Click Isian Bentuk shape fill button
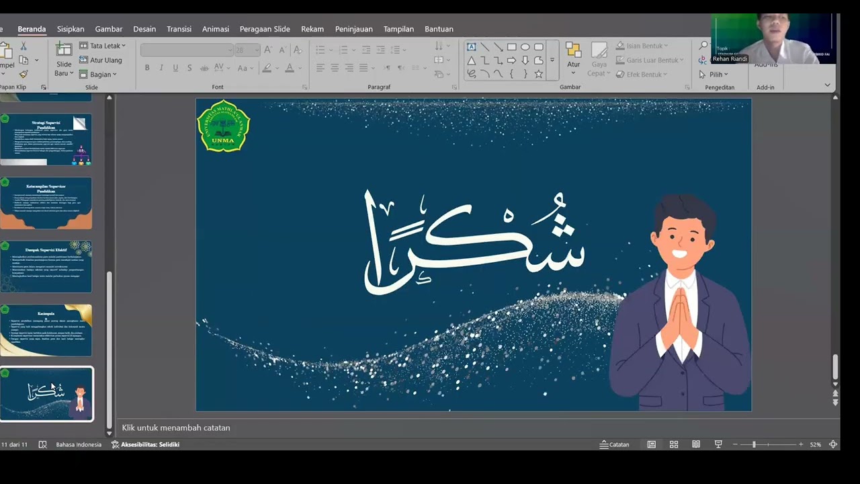This screenshot has width=860, height=484. point(642,46)
